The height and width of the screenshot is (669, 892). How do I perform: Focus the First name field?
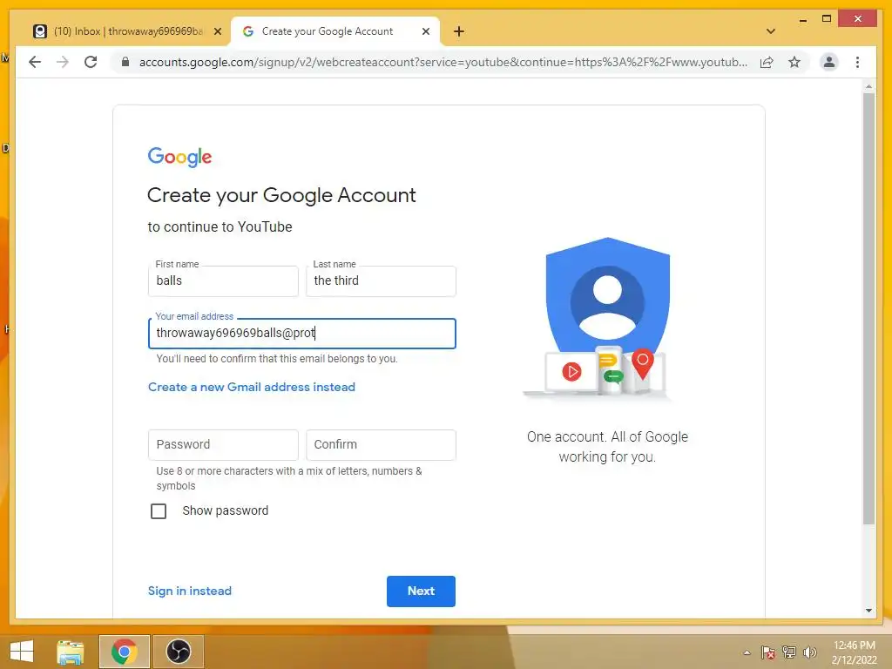[223, 281]
